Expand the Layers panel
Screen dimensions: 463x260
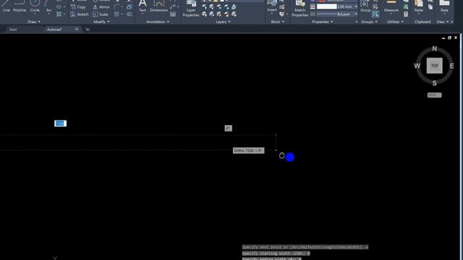click(x=223, y=22)
